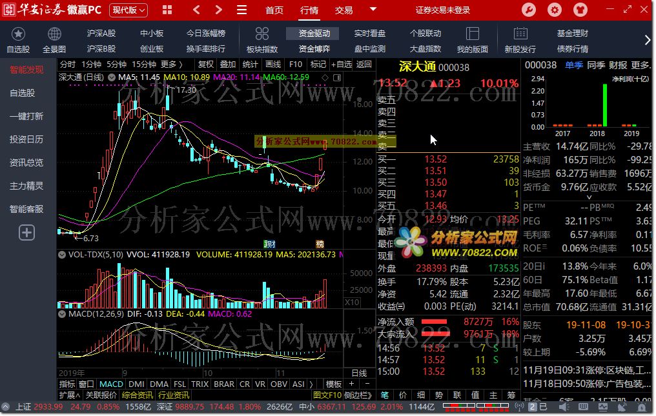Expand the 扩展 panel

pos(70,395)
